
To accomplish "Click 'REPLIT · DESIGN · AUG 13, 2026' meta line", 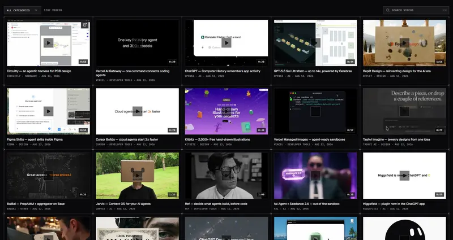I will click(386, 76).
